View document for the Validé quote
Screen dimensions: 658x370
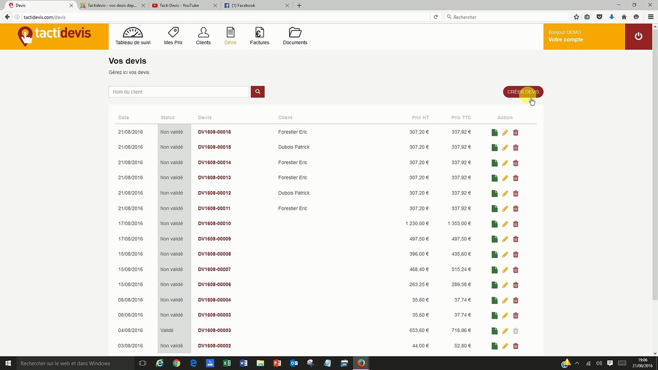(x=495, y=331)
